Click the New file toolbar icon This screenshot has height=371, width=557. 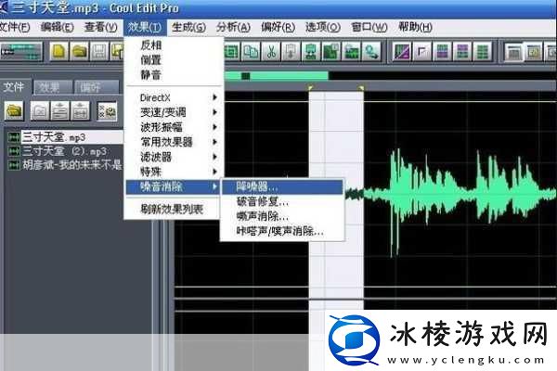point(59,52)
